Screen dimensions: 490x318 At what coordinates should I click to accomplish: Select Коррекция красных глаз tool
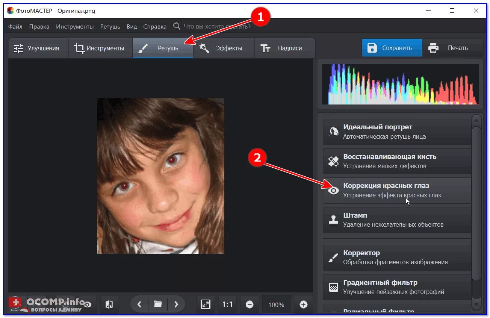tap(397, 190)
